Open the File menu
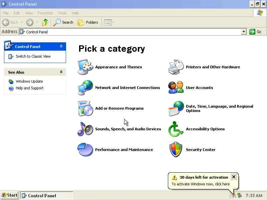Screen dimensions: 267x200 tap(6, 13)
